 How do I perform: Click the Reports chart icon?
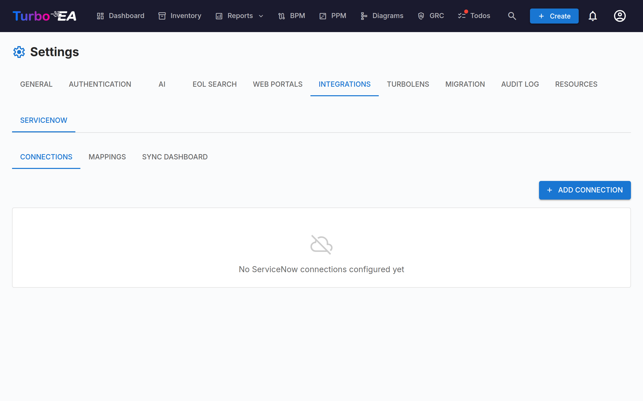pos(219,16)
